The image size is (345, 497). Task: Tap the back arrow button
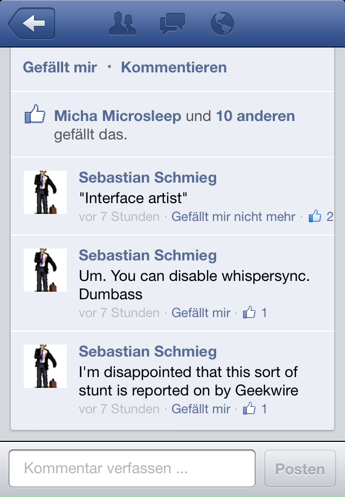[x=32, y=23]
